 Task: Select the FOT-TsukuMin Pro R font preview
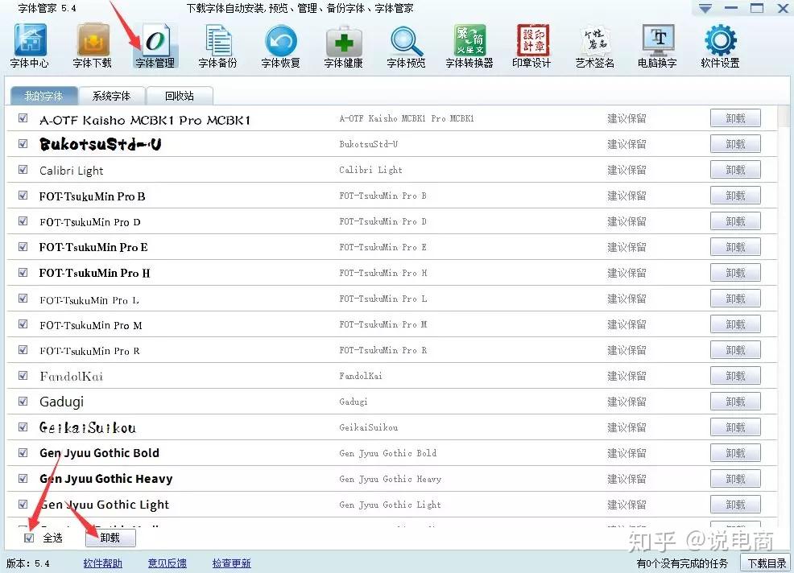tap(89, 351)
